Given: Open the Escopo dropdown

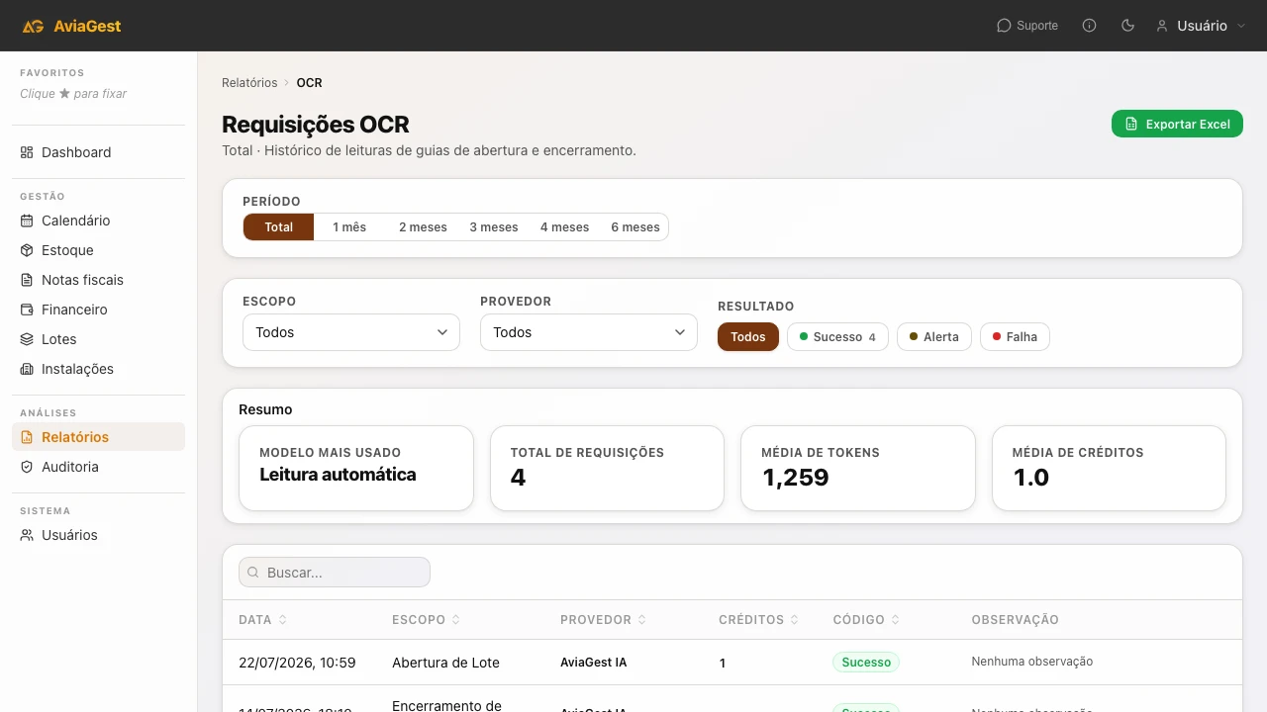Looking at the screenshot, I should tap(351, 332).
